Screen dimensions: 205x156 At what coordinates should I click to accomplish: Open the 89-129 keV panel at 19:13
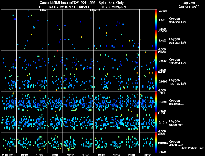pyautogui.click(x=9, y=101)
